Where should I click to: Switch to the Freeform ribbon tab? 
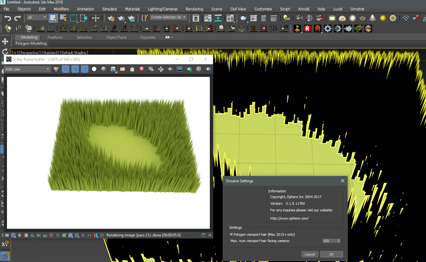[x=55, y=37]
